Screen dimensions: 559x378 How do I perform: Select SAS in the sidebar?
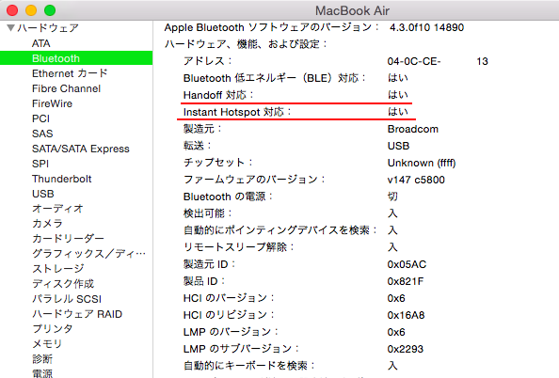42,134
